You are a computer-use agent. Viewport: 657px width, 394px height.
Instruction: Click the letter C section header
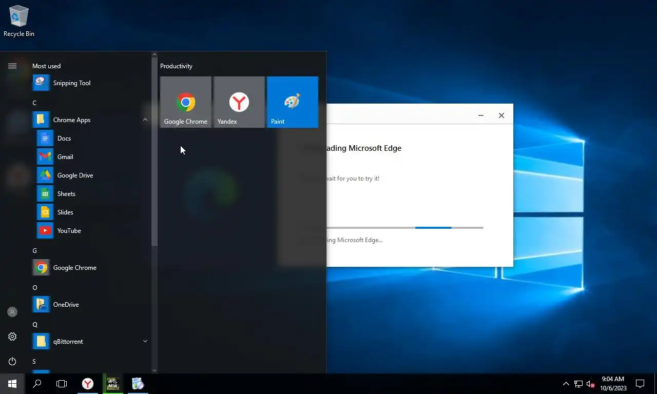pyautogui.click(x=34, y=103)
